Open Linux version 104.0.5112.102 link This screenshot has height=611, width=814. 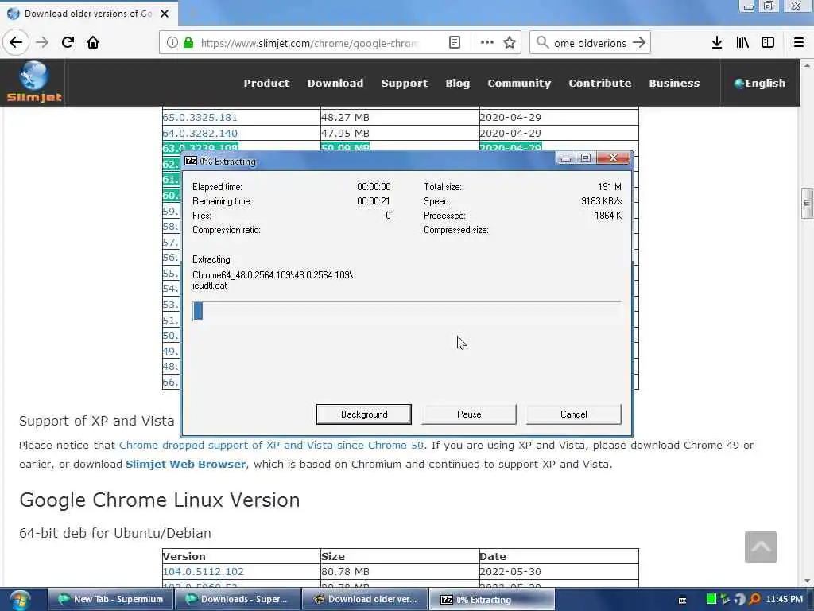203,571
